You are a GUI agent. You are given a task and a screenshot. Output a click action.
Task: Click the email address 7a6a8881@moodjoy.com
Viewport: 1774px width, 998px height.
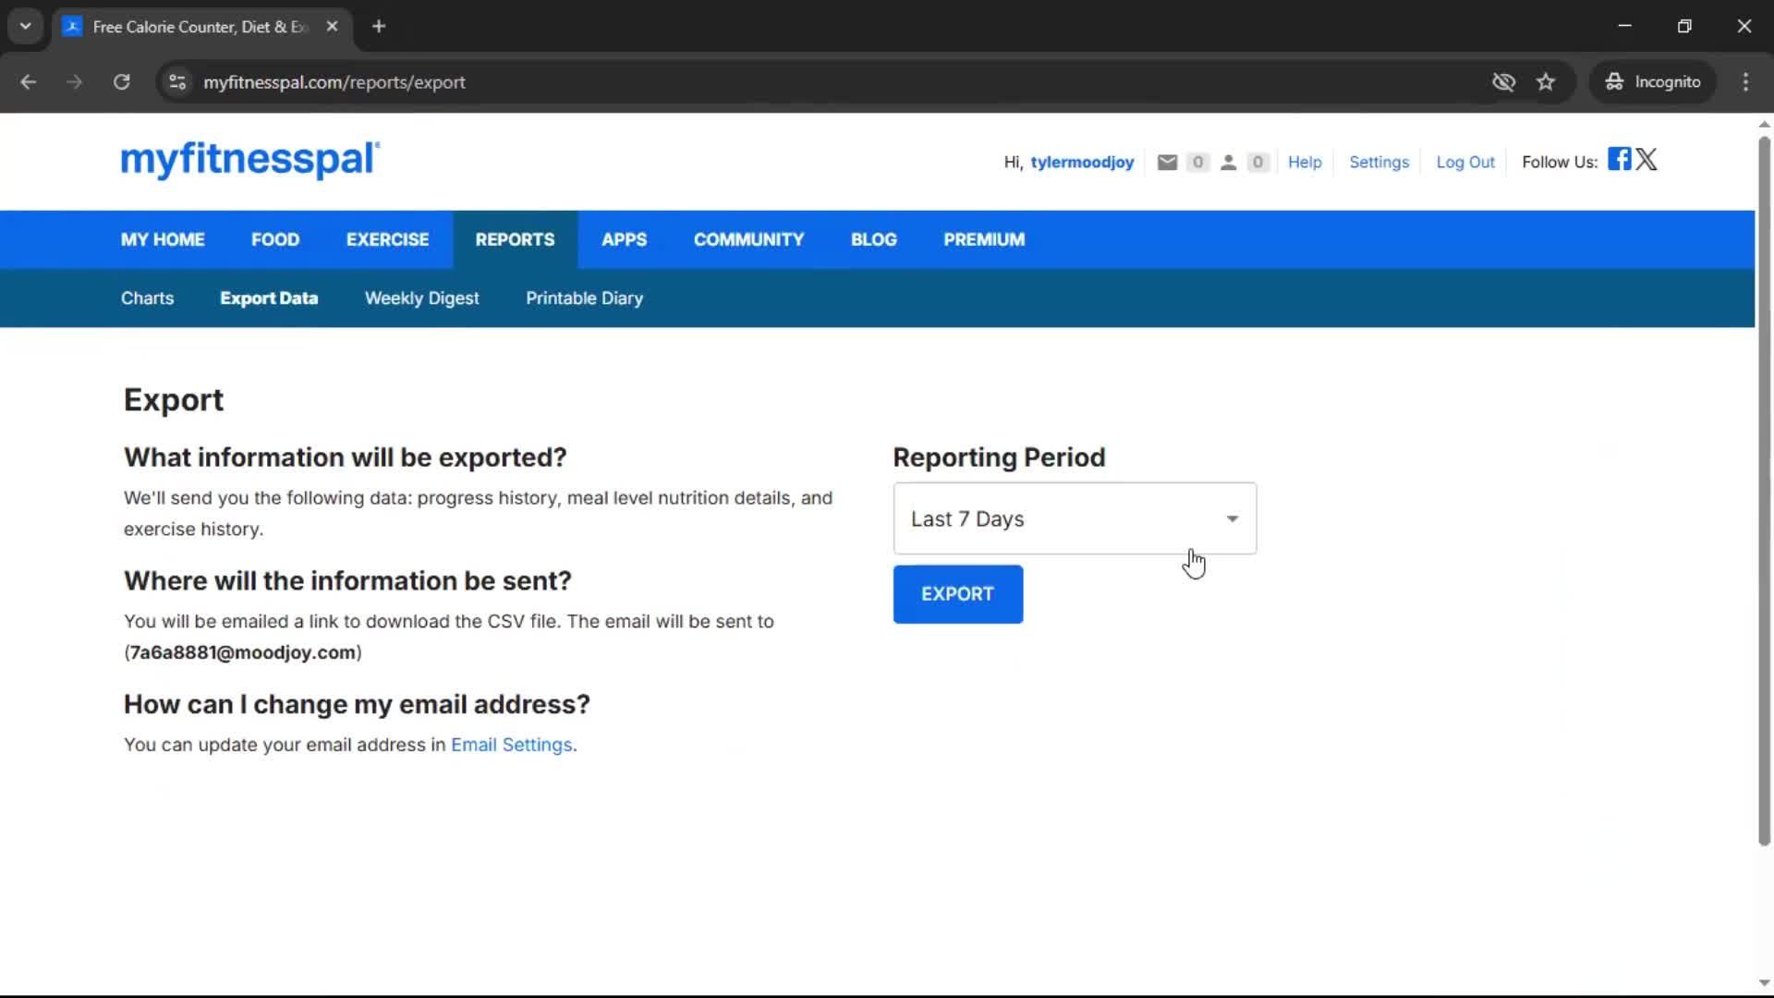coord(243,652)
